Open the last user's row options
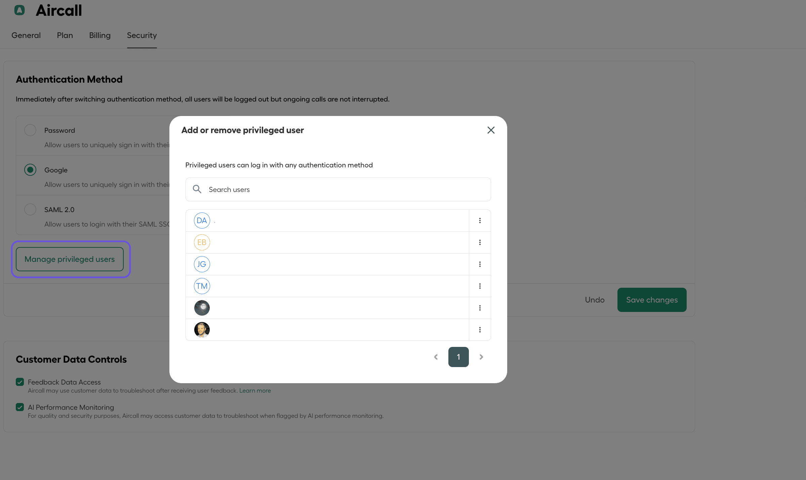 click(x=480, y=329)
